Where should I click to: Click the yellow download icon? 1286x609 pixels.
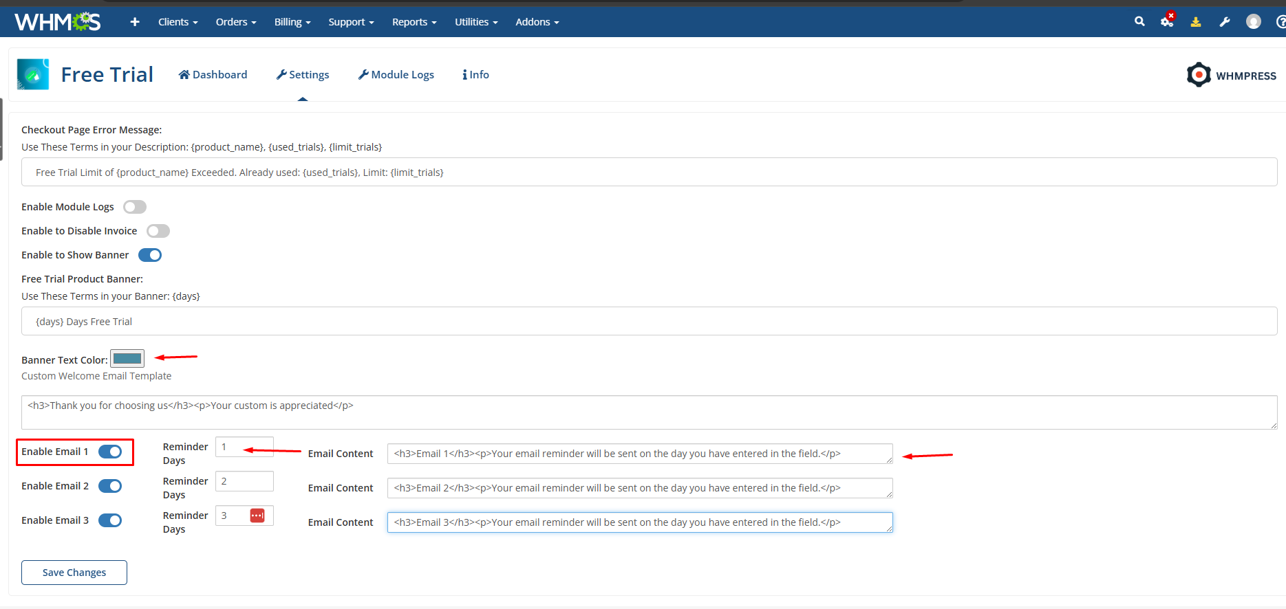coord(1196,22)
